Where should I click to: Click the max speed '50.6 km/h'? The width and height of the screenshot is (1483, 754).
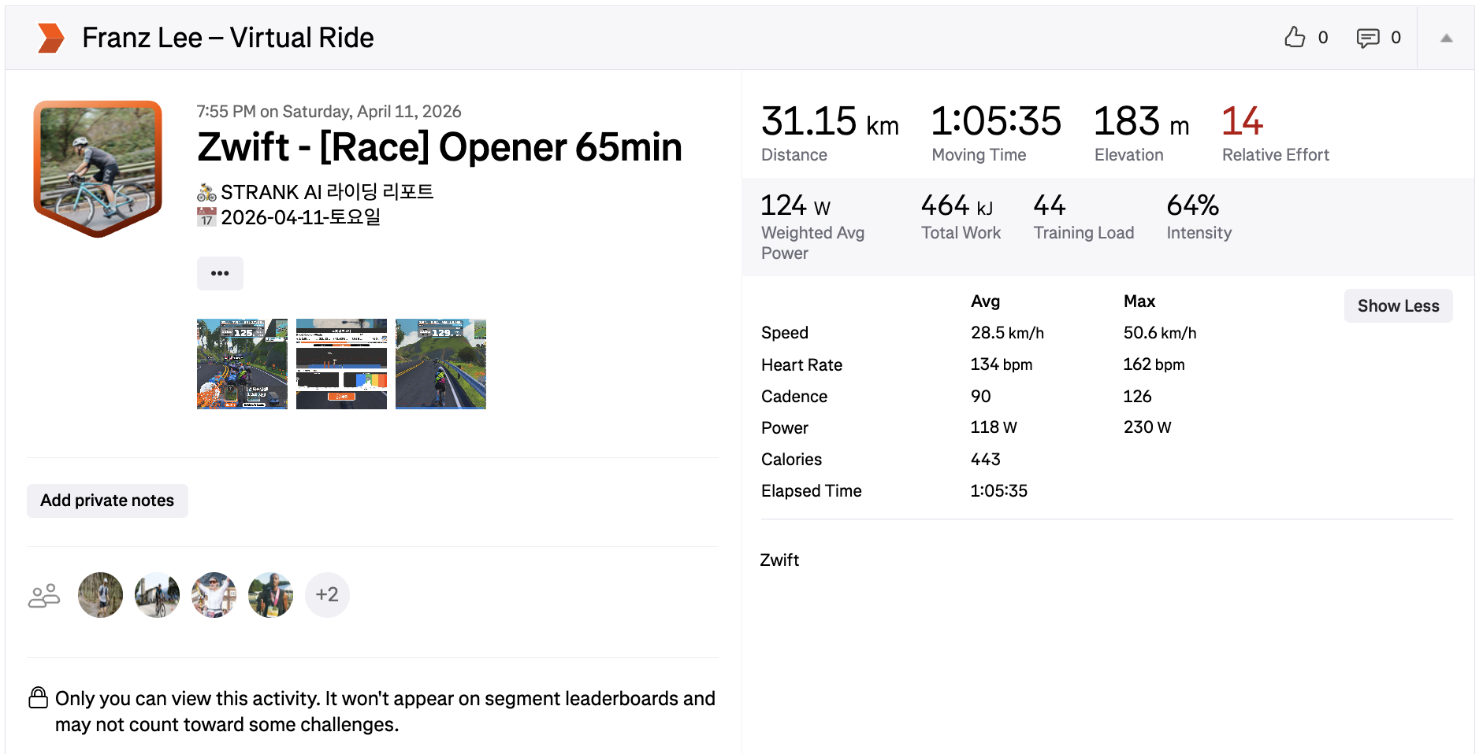(1160, 333)
